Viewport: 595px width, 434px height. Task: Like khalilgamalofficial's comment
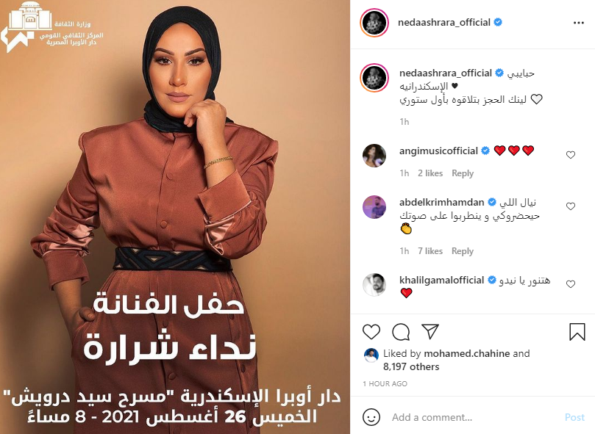click(570, 284)
